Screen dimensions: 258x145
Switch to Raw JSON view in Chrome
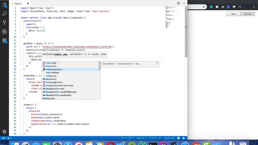(x=233, y=14)
